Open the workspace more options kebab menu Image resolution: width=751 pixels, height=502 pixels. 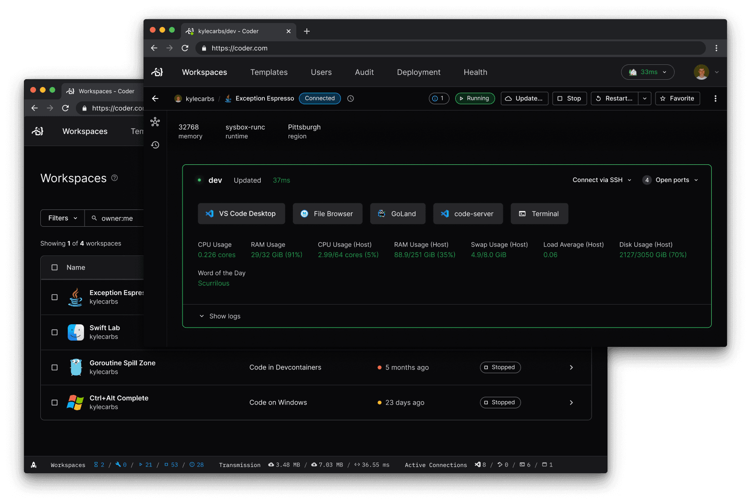(715, 98)
